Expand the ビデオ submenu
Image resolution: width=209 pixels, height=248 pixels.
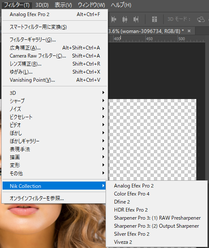tap(55, 125)
